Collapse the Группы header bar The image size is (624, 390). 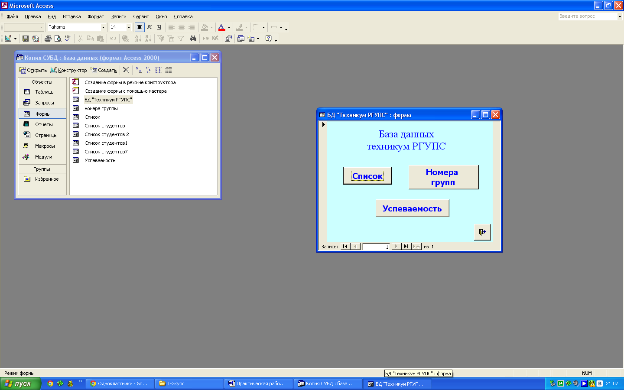[42, 169]
